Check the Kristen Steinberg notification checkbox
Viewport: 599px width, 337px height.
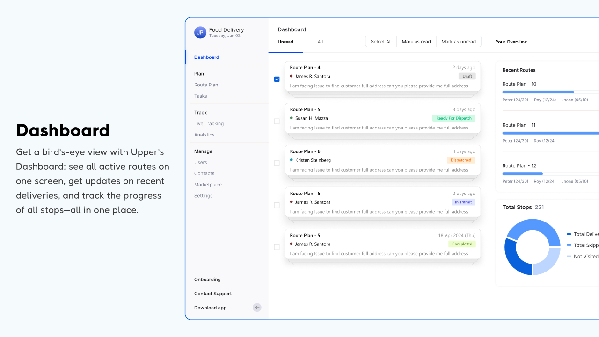pos(277,163)
